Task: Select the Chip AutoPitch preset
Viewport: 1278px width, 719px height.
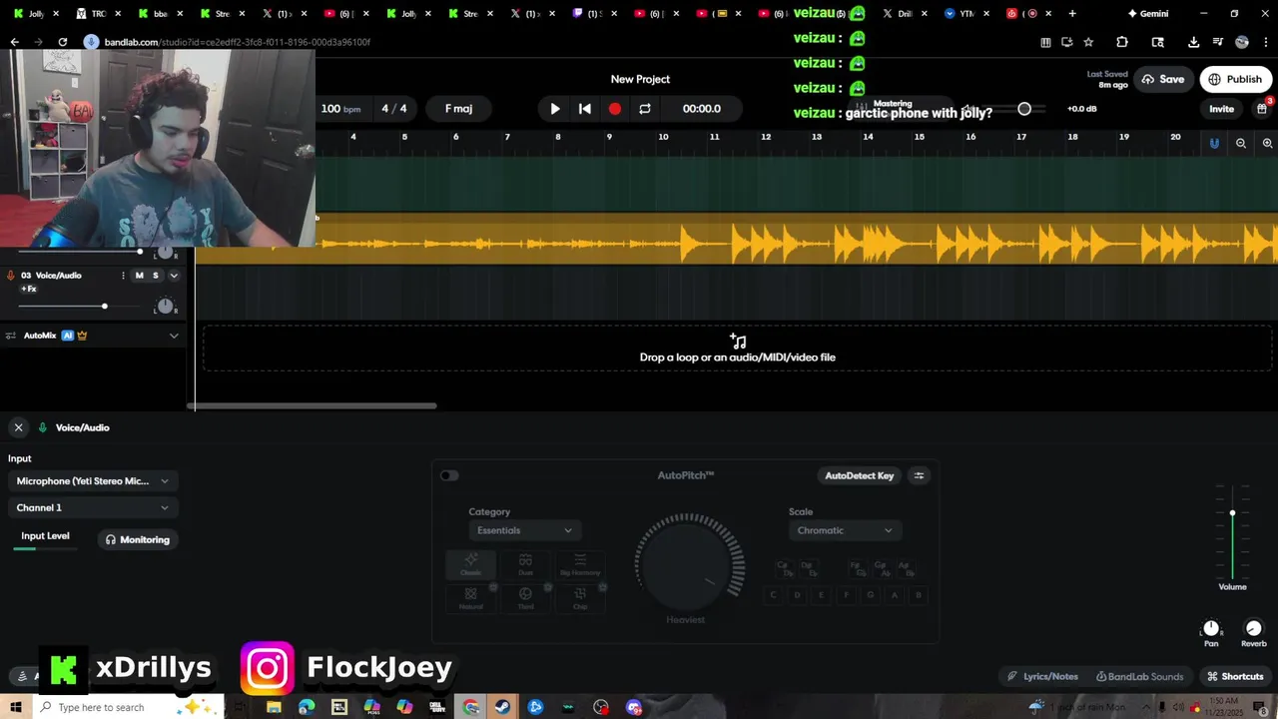Action: pos(580,598)
